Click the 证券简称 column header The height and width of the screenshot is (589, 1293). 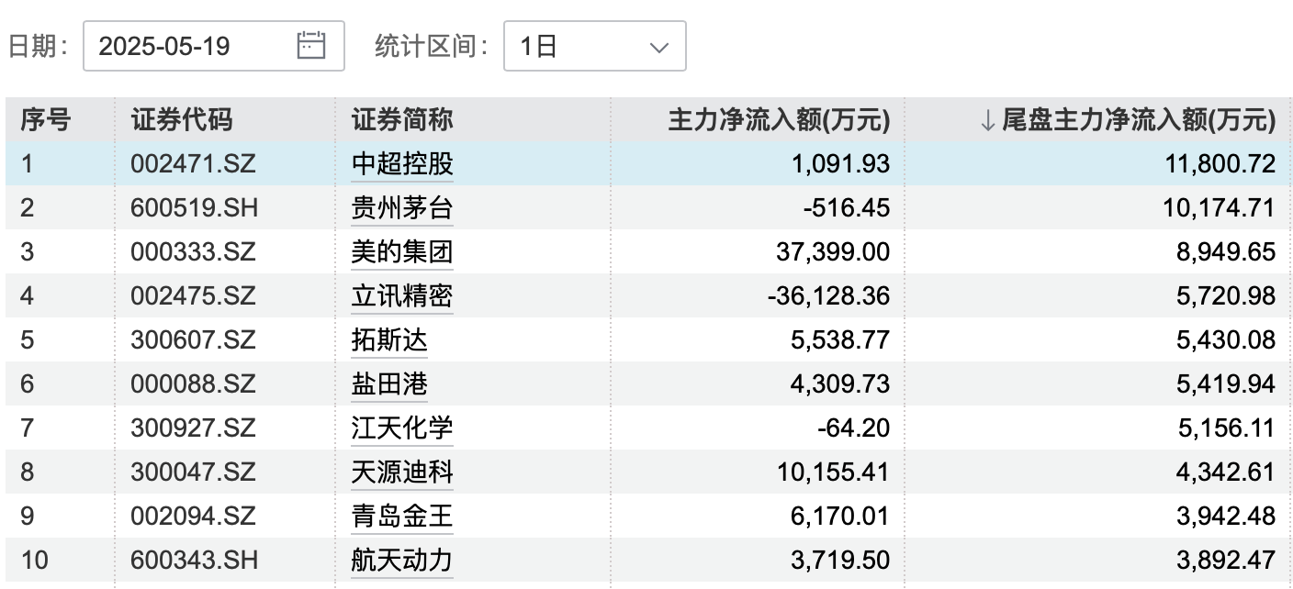402,119
